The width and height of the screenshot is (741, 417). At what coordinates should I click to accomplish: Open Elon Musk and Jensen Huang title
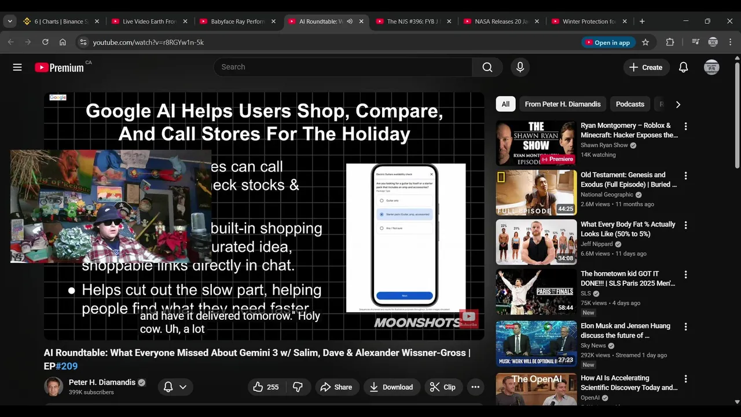tap(625, 331)
